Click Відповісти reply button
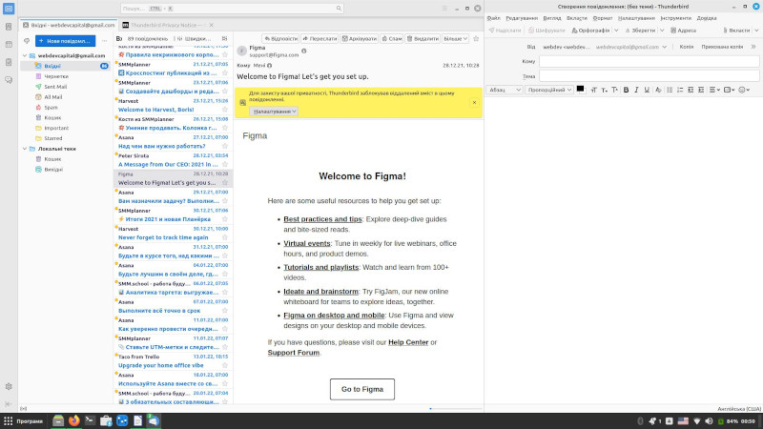The image size is (763, 429). tap(280, 38)
